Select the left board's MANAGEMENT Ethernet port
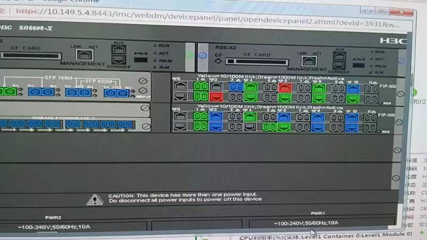 84,55
